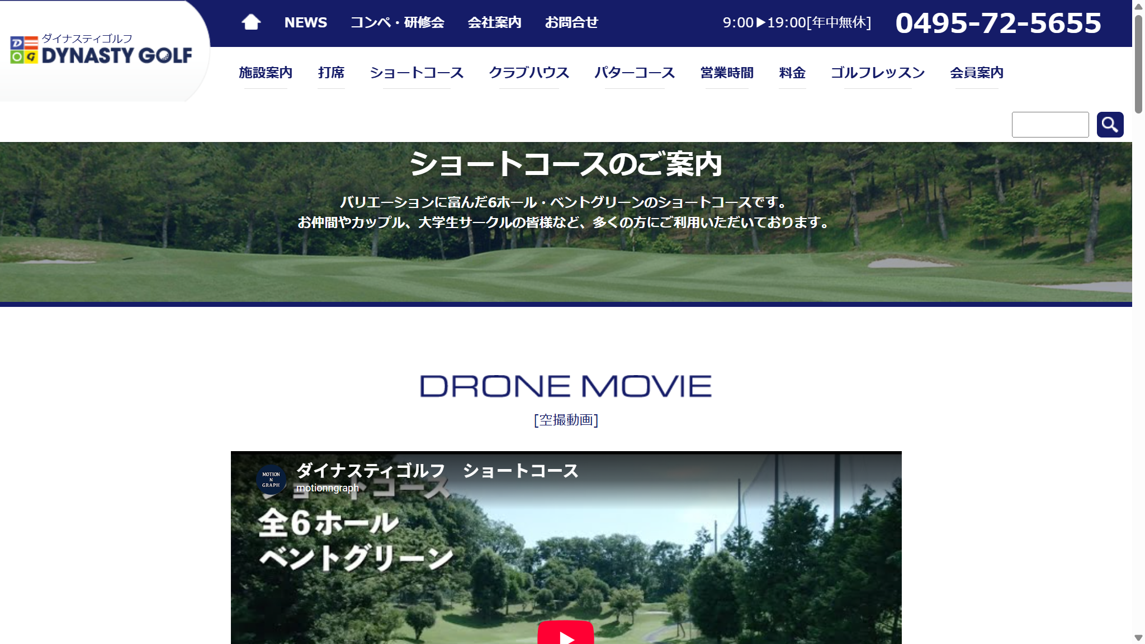Open 会社案内 in the top bar
Image resolution: width=1145 pixels, height=644 pixels.
495,22
